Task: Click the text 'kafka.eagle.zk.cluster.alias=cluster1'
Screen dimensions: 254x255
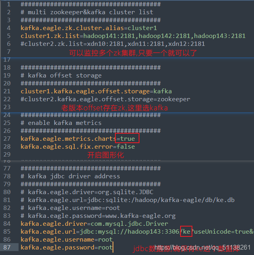Action: (x=89, y=28)
